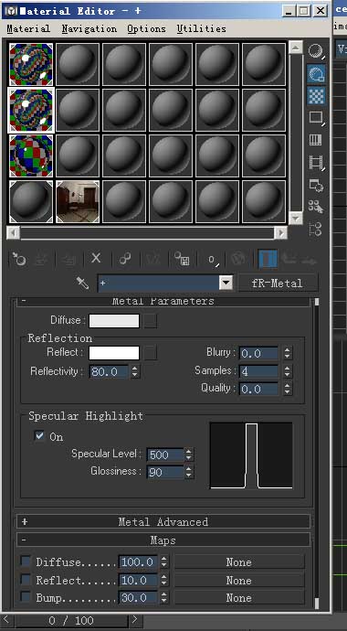The height and width of the screenshot is (631, 347).
Task: Open the material name dropdown arrow
Action: coord(226,283)
